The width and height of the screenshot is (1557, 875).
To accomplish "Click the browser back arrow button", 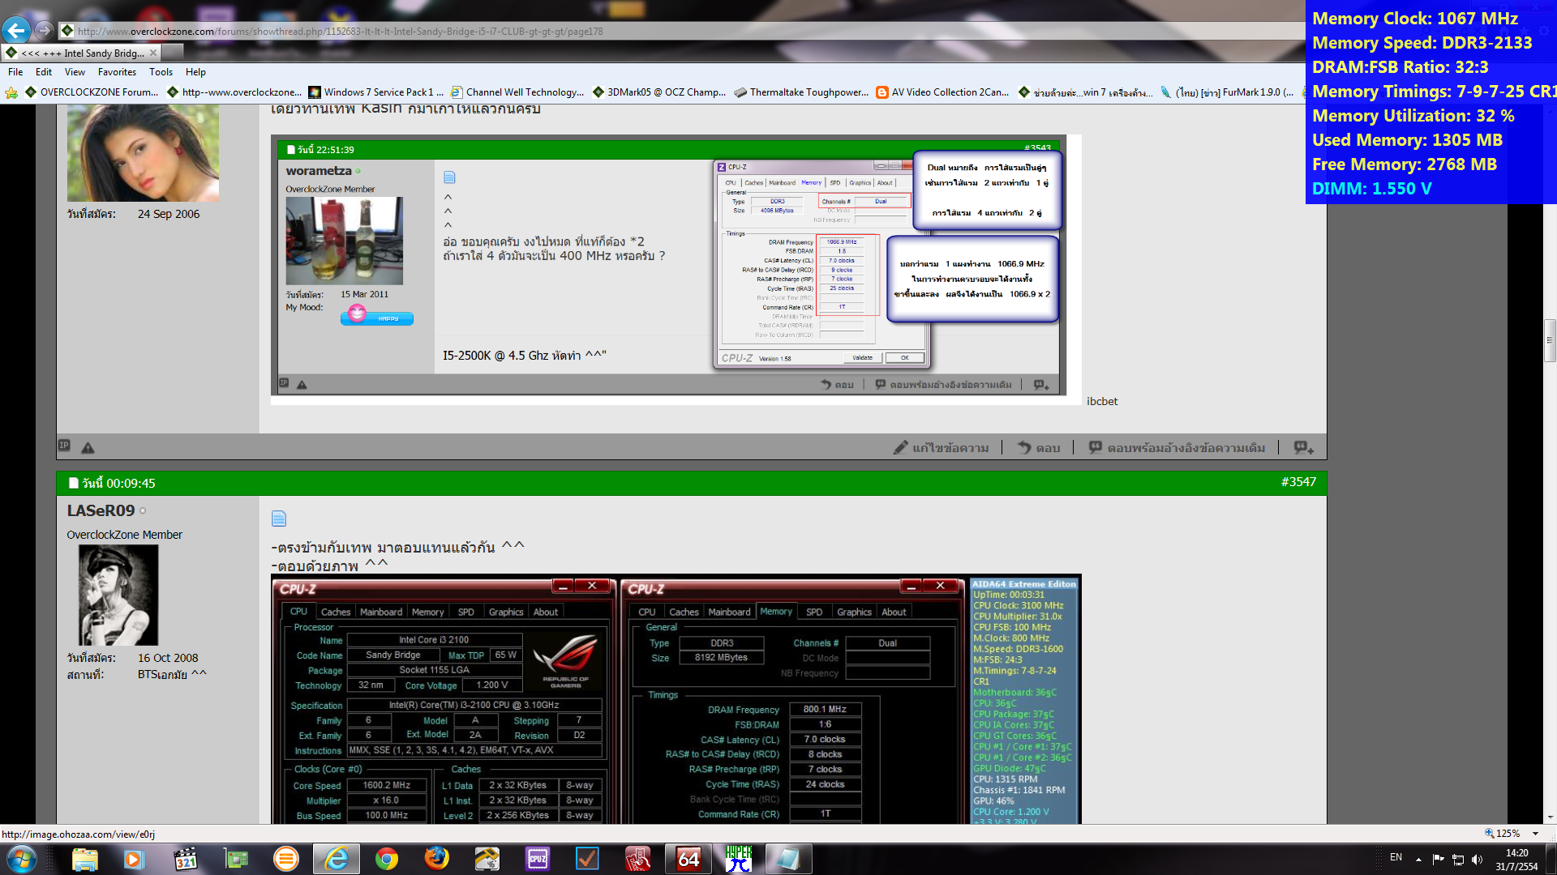I will [x=16, y=31].
